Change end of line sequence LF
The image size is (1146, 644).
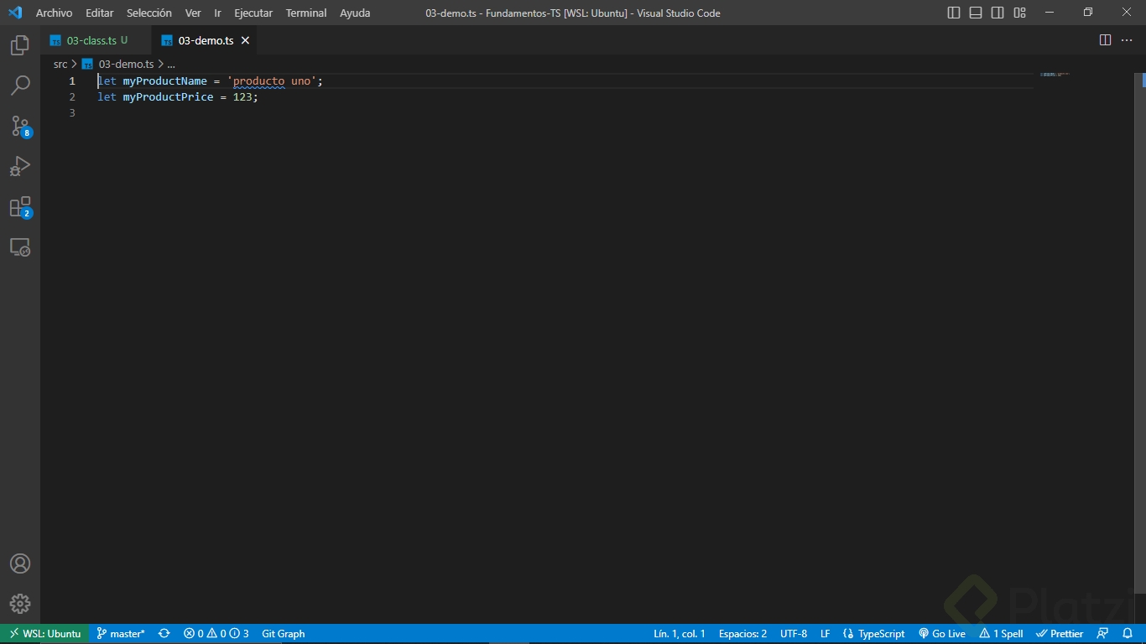826,634
